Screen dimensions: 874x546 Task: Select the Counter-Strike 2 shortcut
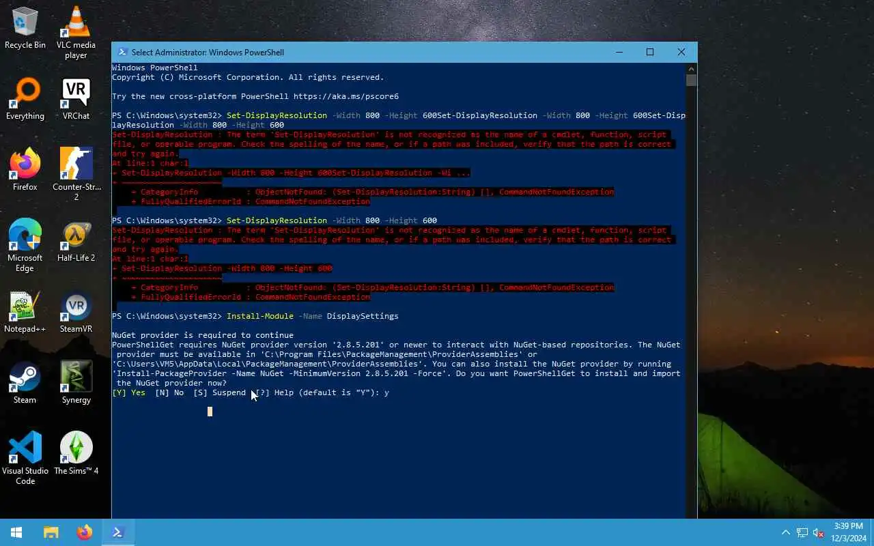[76, 174]
